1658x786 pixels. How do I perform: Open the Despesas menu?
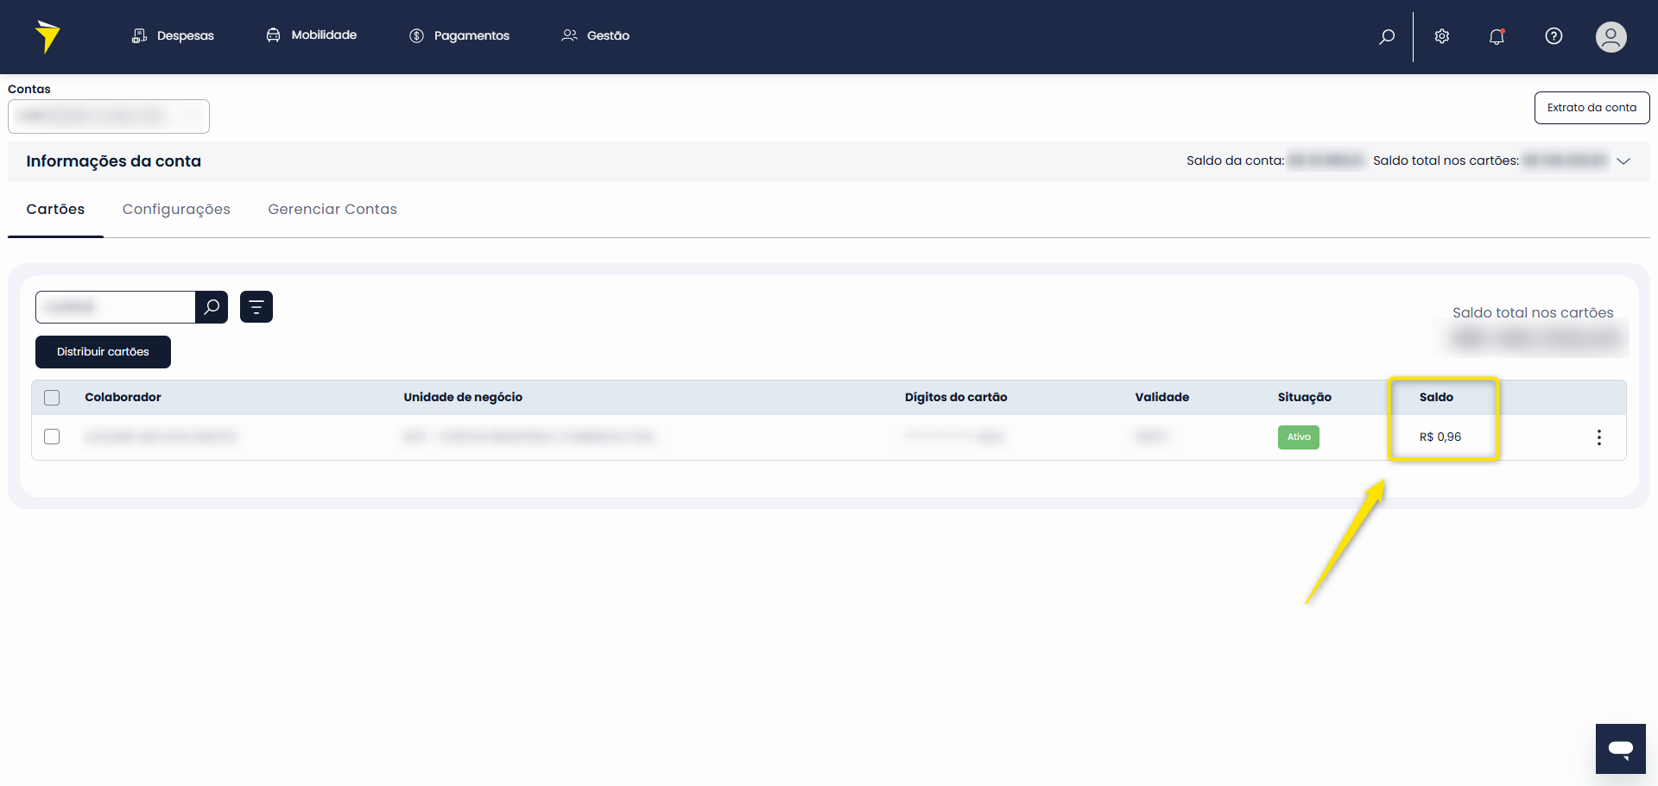coord(173,35)
